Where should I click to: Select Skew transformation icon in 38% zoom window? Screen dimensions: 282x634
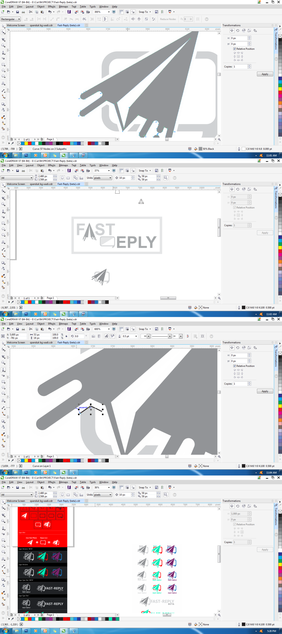coord(255,506)
